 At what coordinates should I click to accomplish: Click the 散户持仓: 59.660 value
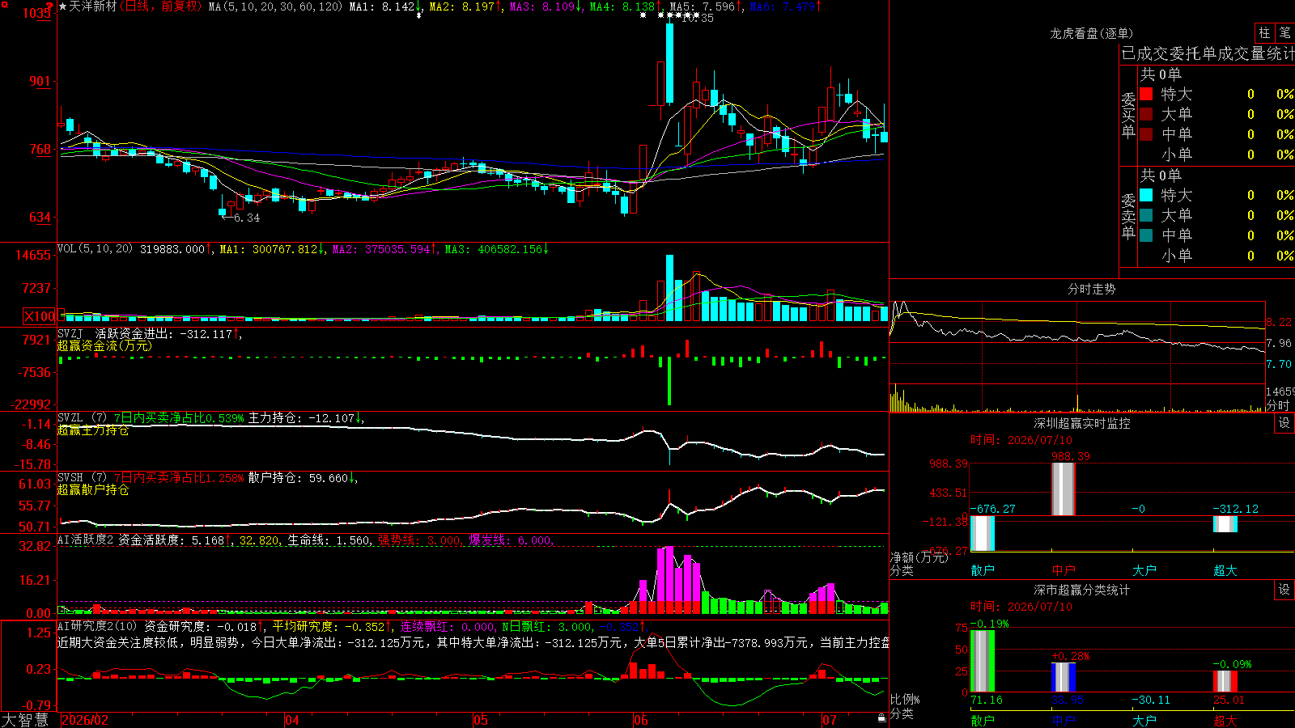298,478
